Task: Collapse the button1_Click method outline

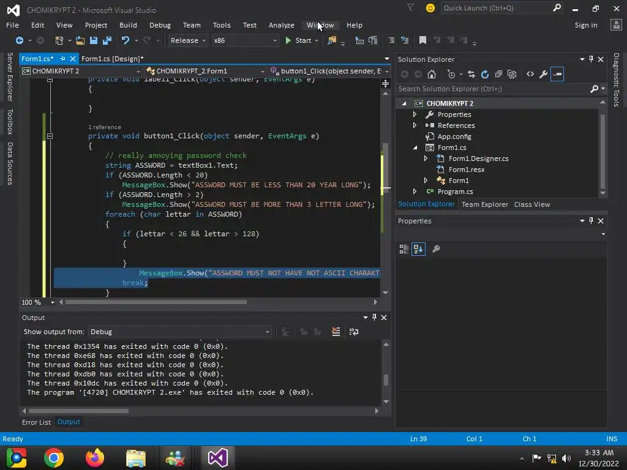Action: tap(50, 136)
